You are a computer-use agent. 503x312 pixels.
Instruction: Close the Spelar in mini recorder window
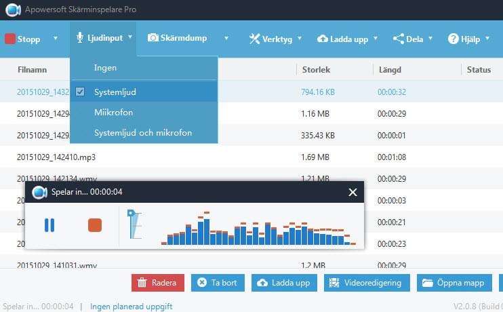coord(352,193)
